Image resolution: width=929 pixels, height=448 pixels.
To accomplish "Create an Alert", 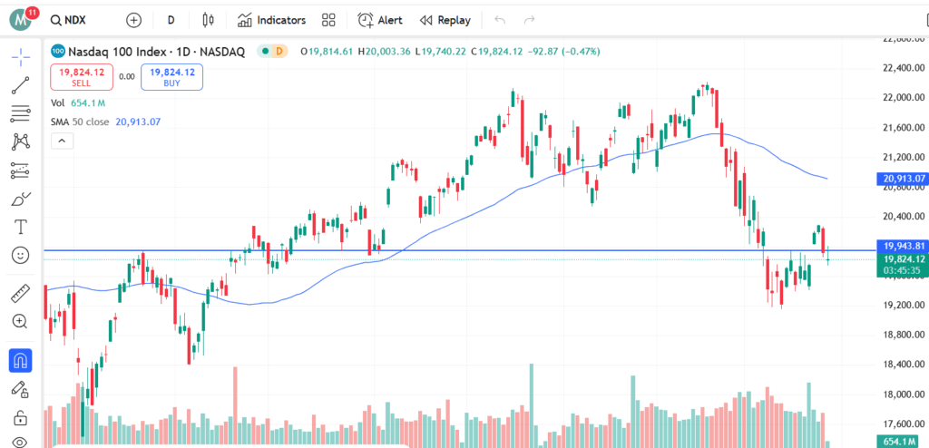I will point(380,20).
